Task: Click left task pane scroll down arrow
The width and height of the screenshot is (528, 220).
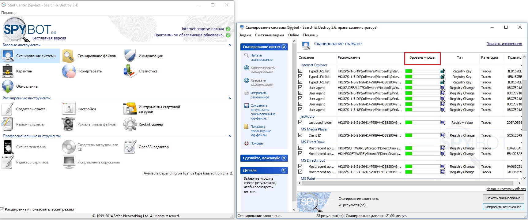Action: point(294,210)
